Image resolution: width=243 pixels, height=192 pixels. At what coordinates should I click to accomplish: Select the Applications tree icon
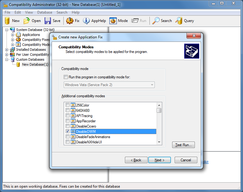click(18, 35)
